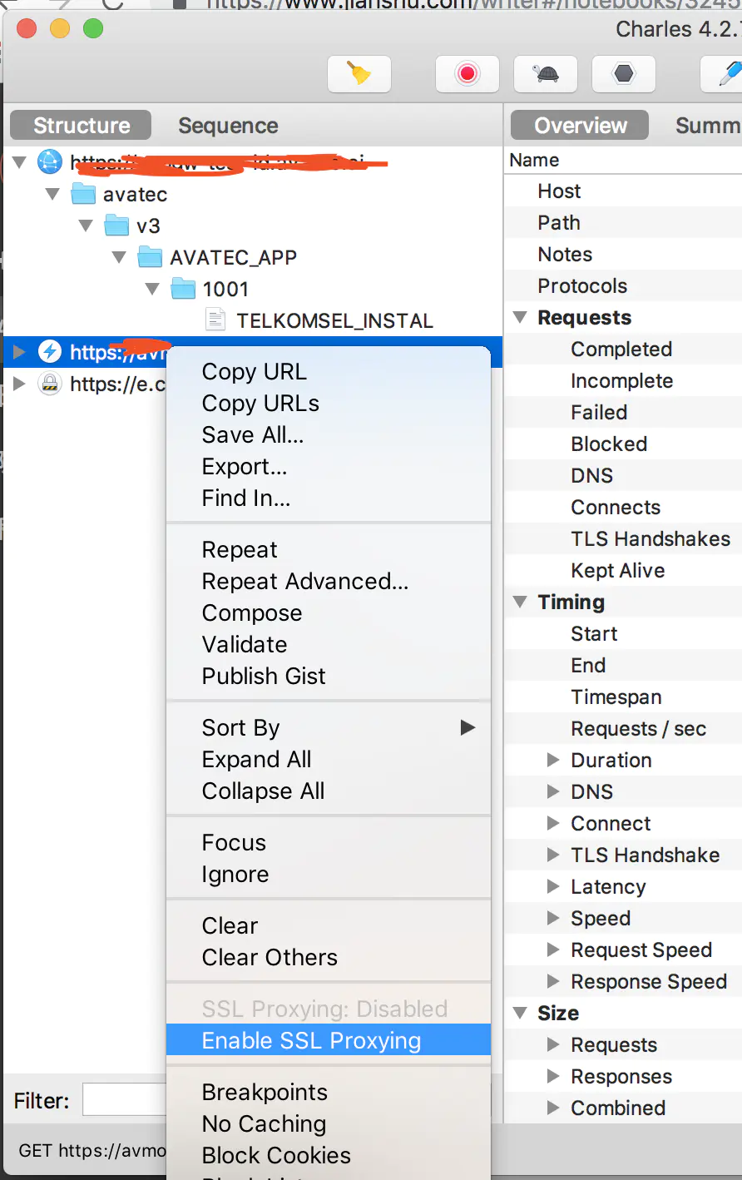Switch to the Sequence tab

[x=228, y=126]
